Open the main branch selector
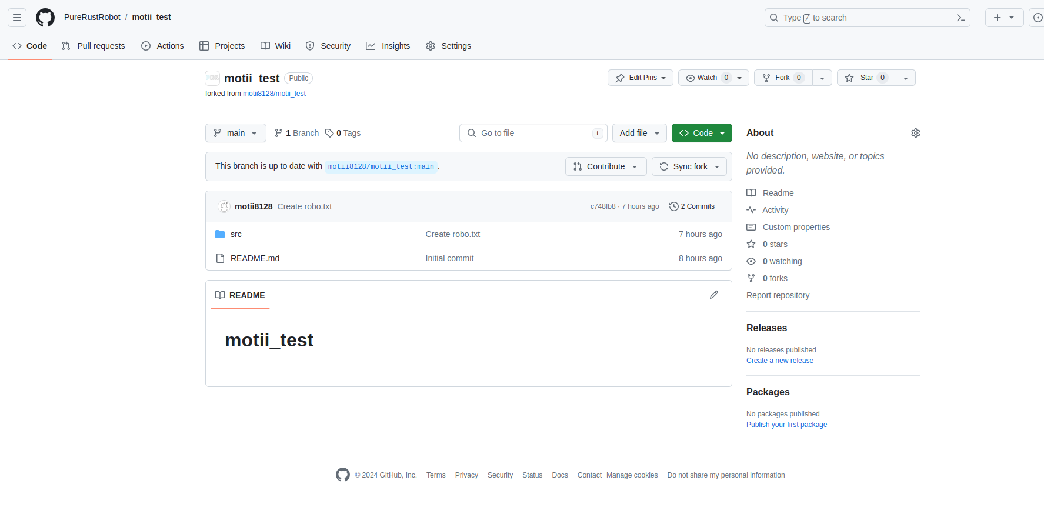Viewport: 1044px width, 527px height. (x=236, y=133)
